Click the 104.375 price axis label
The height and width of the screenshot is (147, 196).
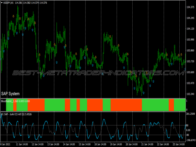point(190,7)
